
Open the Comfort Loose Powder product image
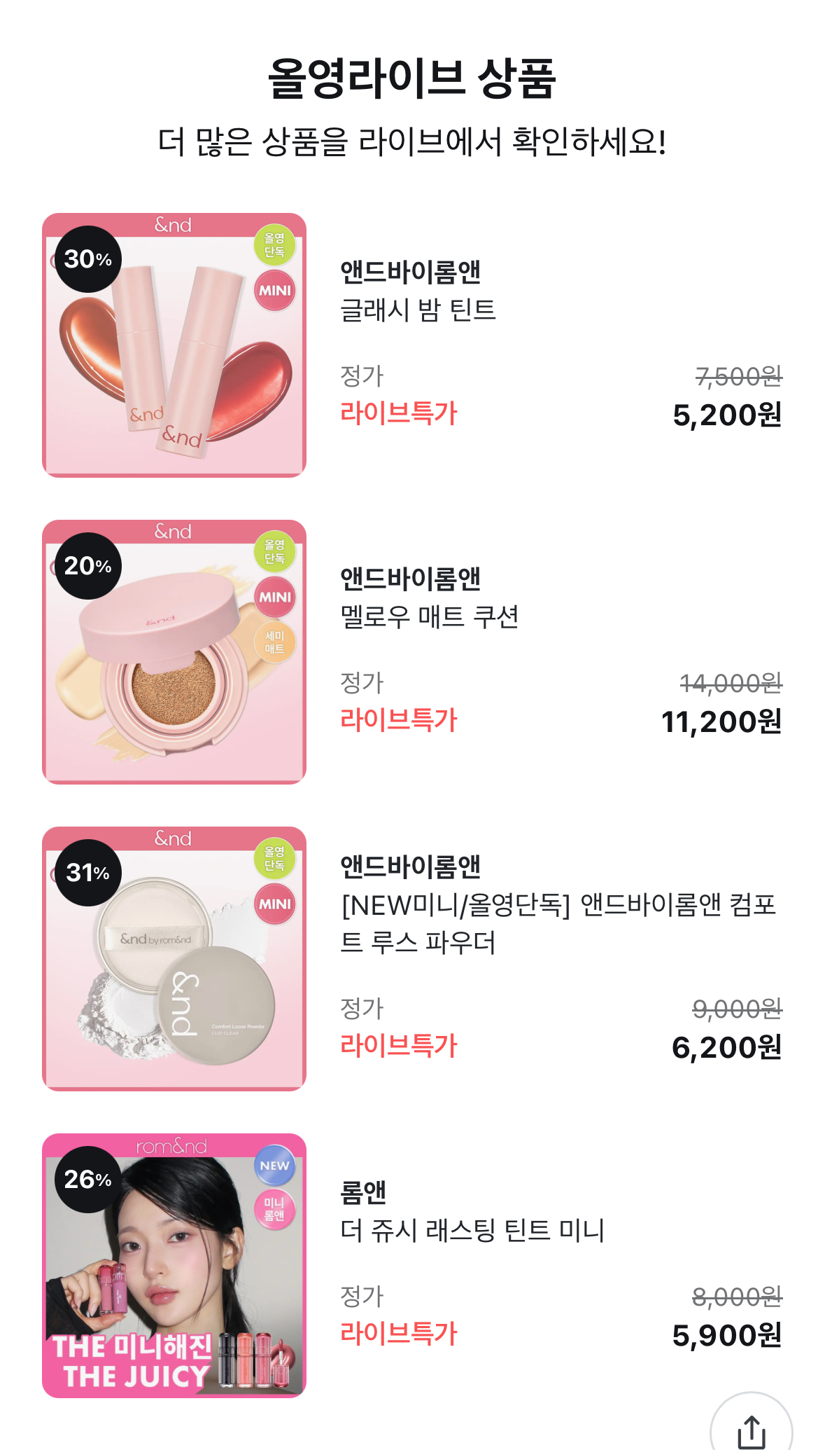(x=174, y=959)
